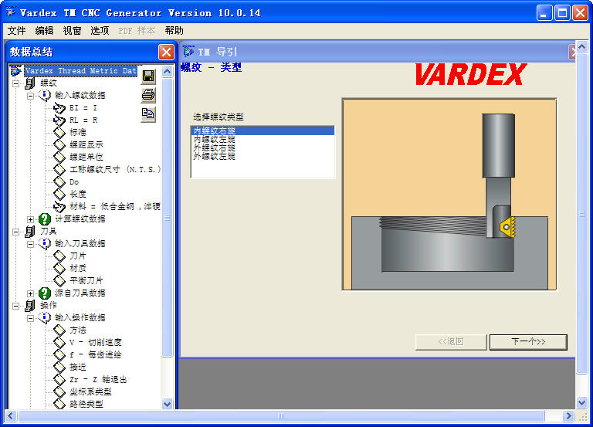Click the data tree scroll up arrow
The height and width of the screenshot is (427, 593).
pos(167,72)
